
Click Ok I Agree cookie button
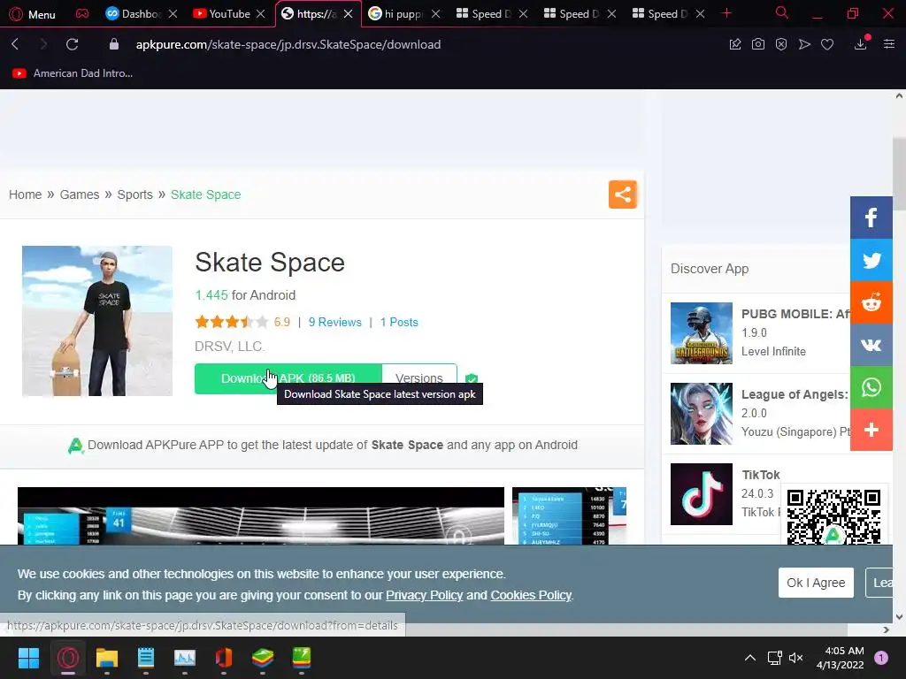pos(816,583)
